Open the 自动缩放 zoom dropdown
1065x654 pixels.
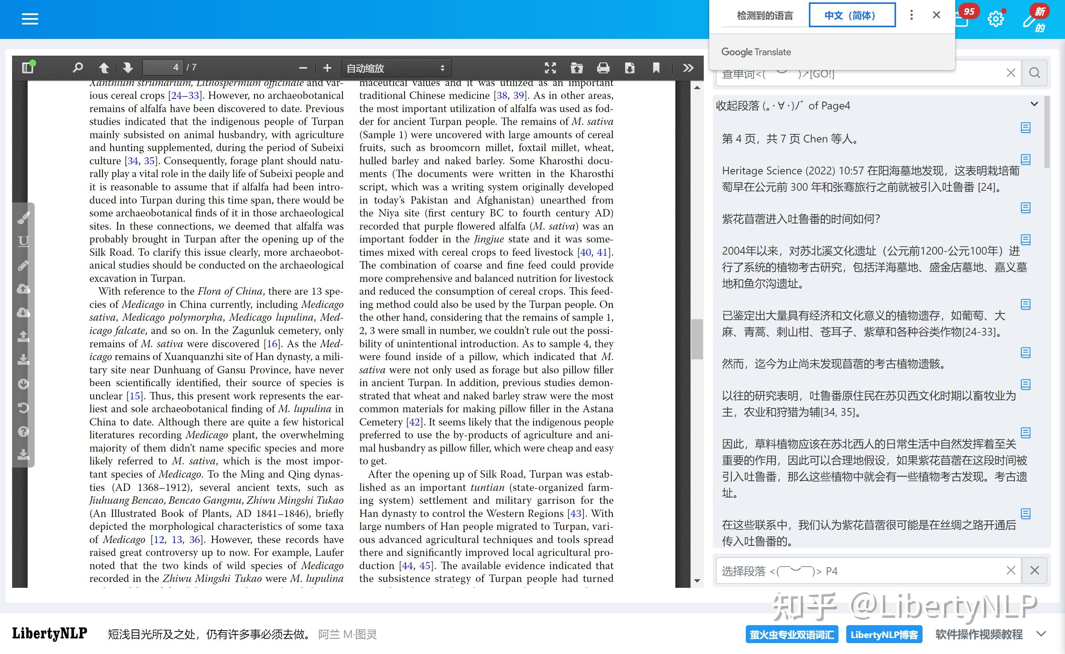coord(396,68)
